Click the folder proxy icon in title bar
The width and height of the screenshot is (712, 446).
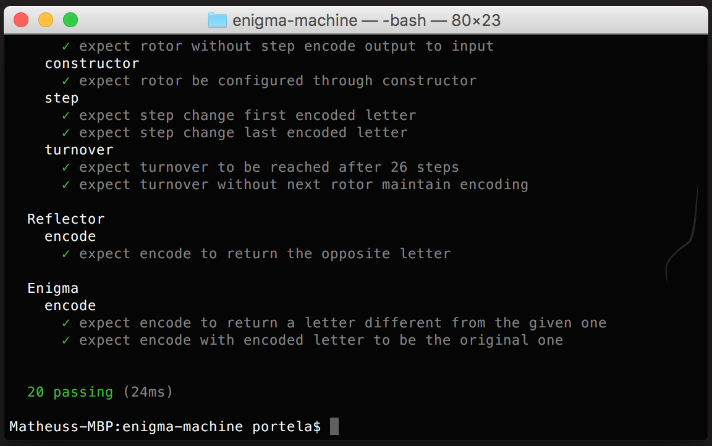point(218,20)
